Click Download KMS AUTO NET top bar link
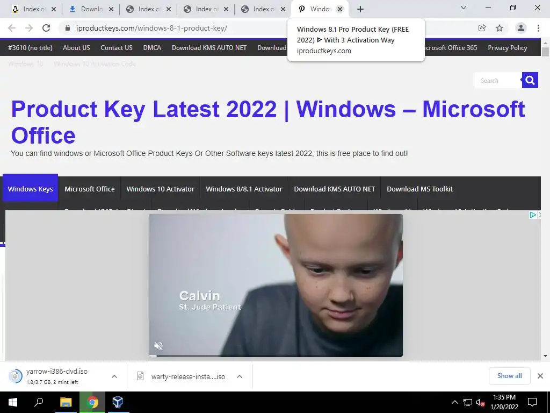Viewport: 550px width, 413px height. tap(209, 48)
